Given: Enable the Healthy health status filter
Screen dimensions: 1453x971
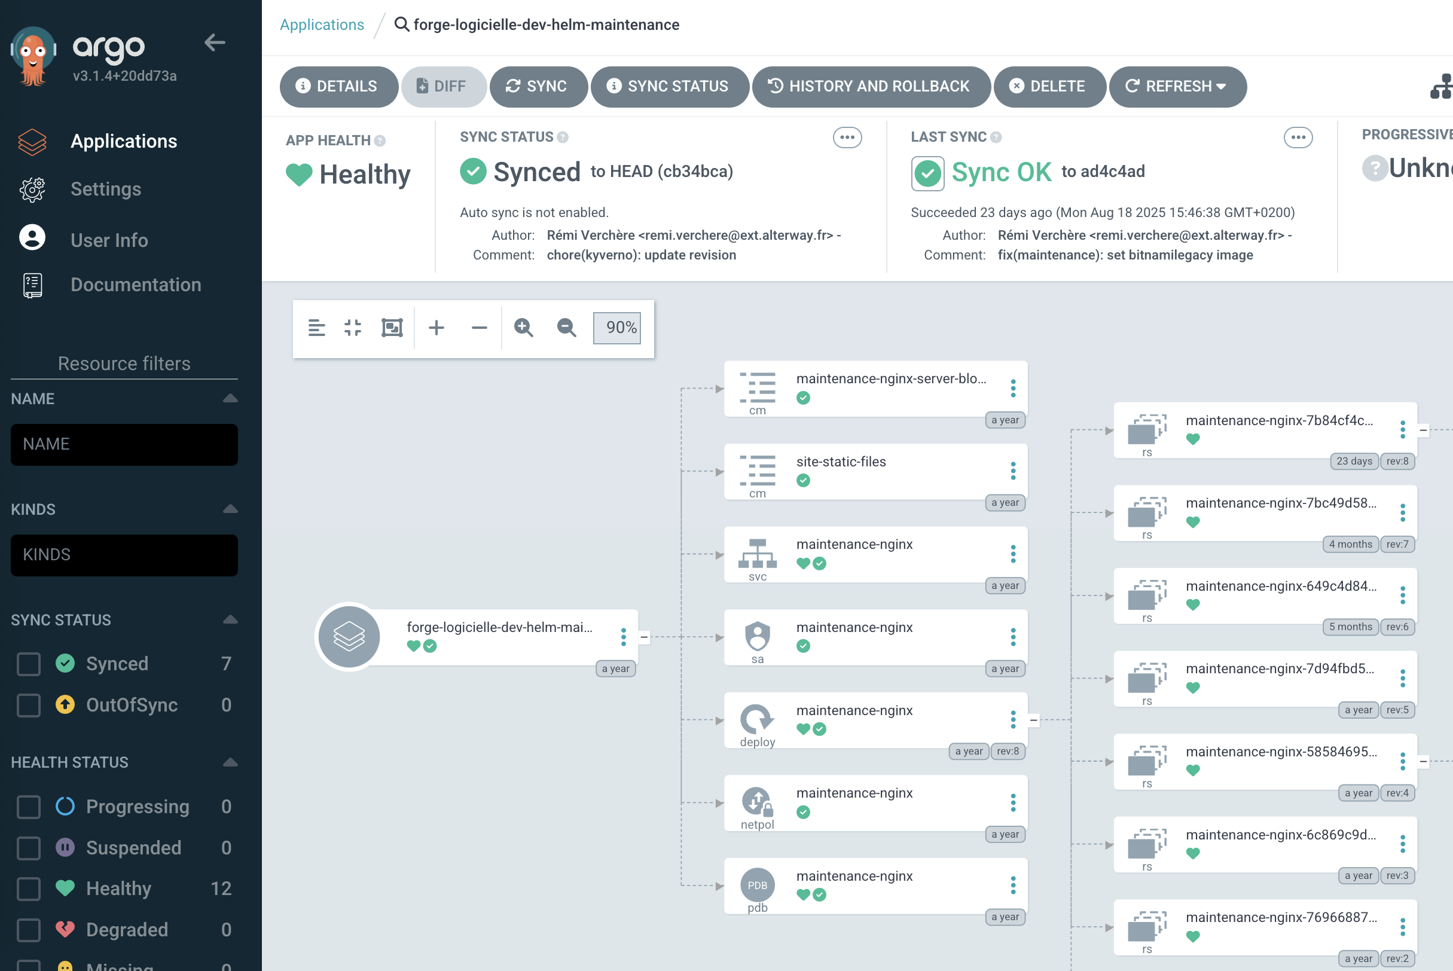Looking at the screenshot, I should pyautogui.click(x=29, y=888).
